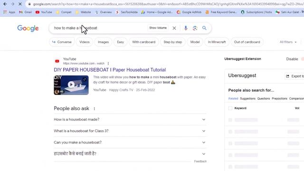Expand 'What is a houseboat for Class 3?'
Image resolution: width=304 pixels, height=171 pixels.
130,131
